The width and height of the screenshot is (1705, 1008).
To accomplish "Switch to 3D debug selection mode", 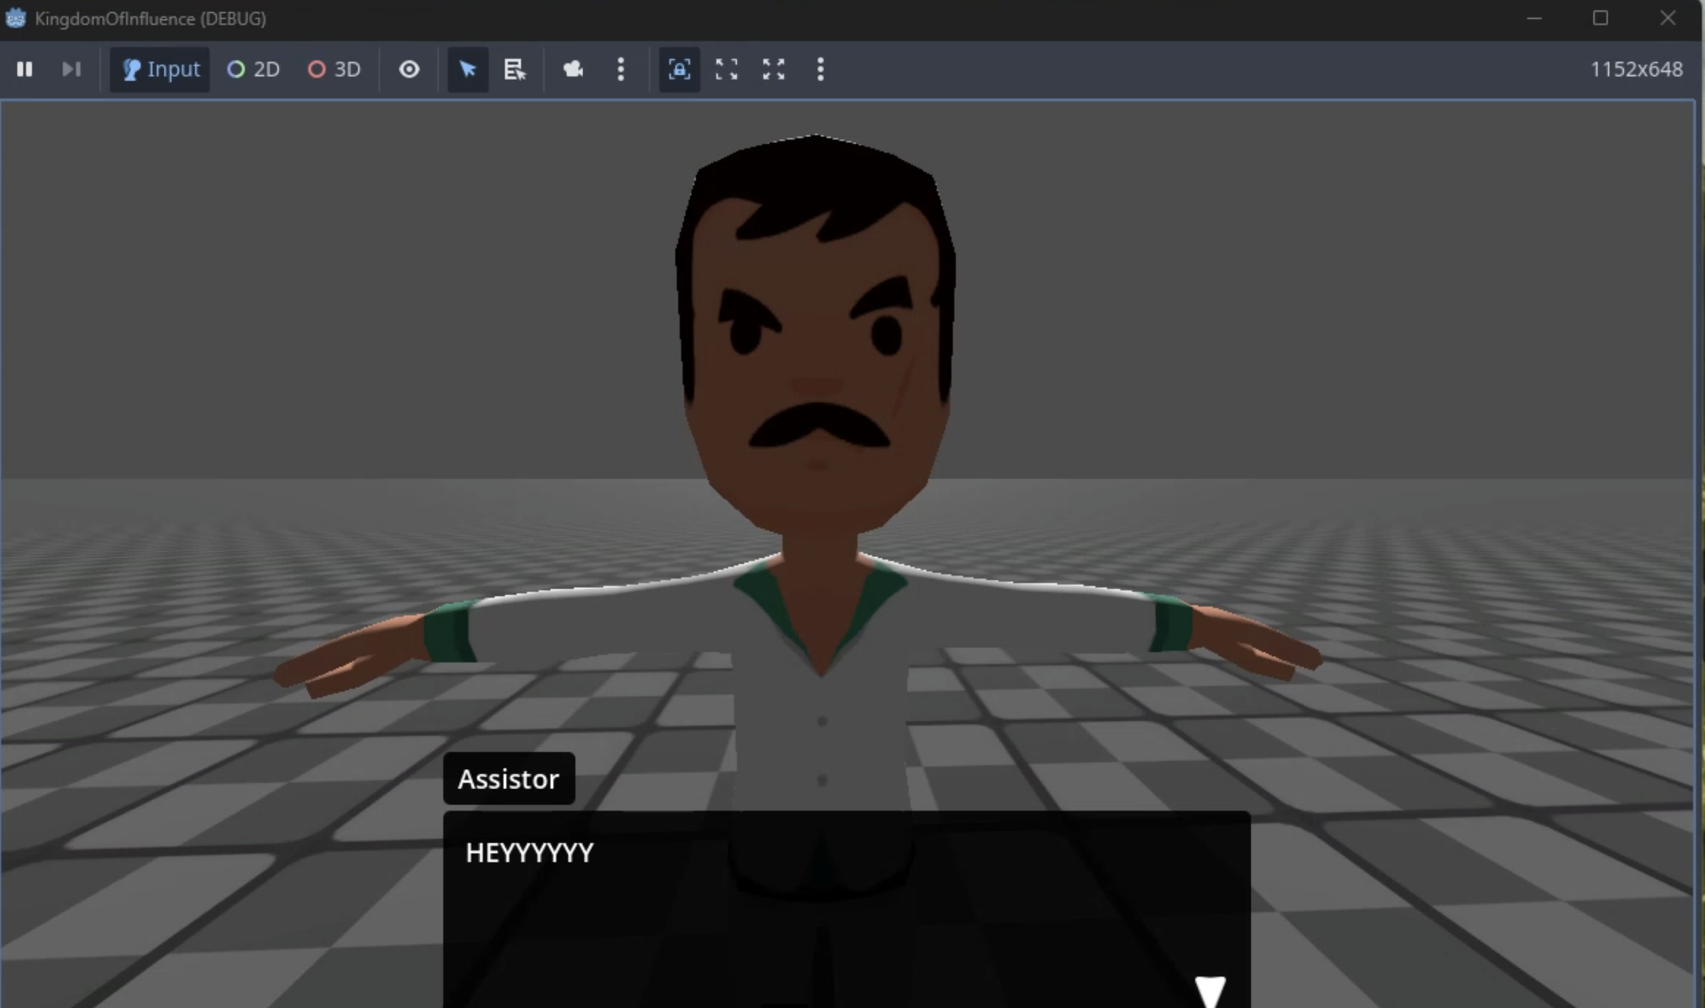I will [x=333, y=69].
